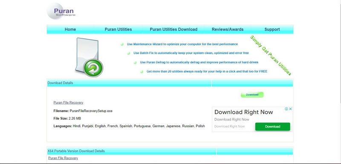The width and height of the screenshot is (341, 164).
Task: Open the Reviews/Awards menu item
Action: 228,29
